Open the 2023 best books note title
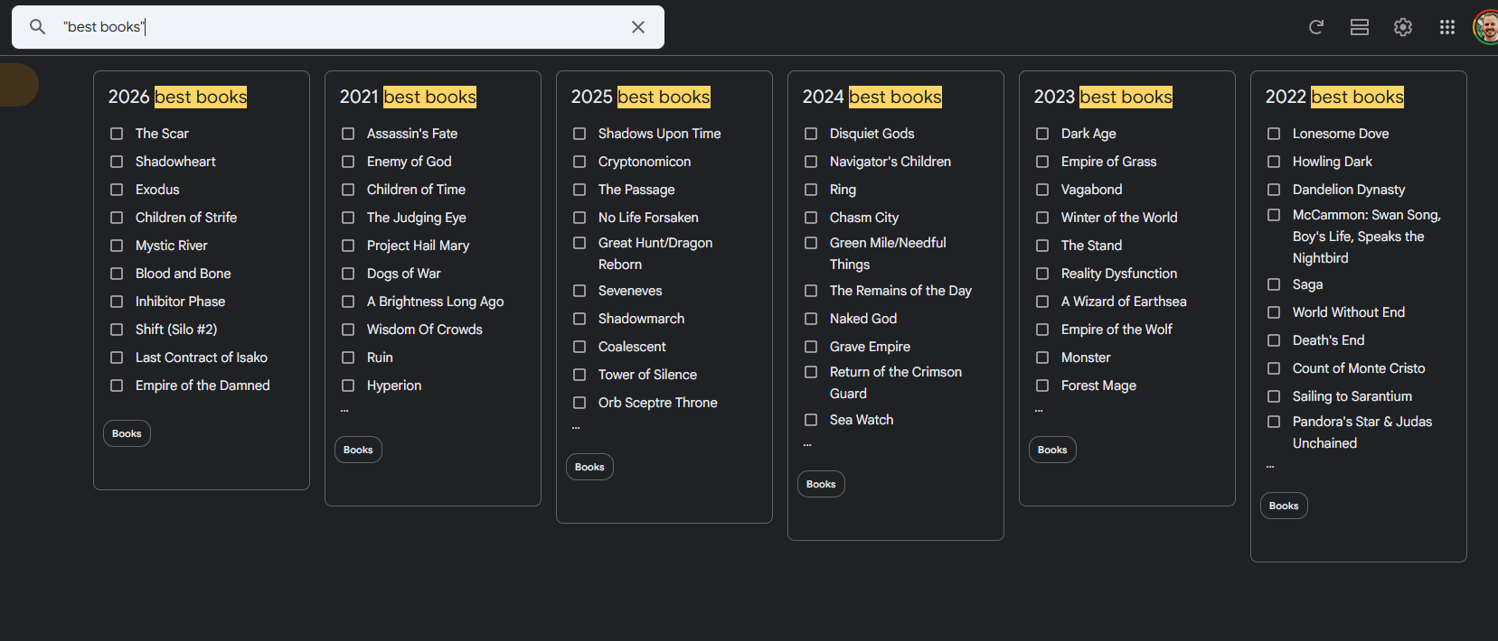The width and height of the screenshot is (1498, 641). point(1103,97)
